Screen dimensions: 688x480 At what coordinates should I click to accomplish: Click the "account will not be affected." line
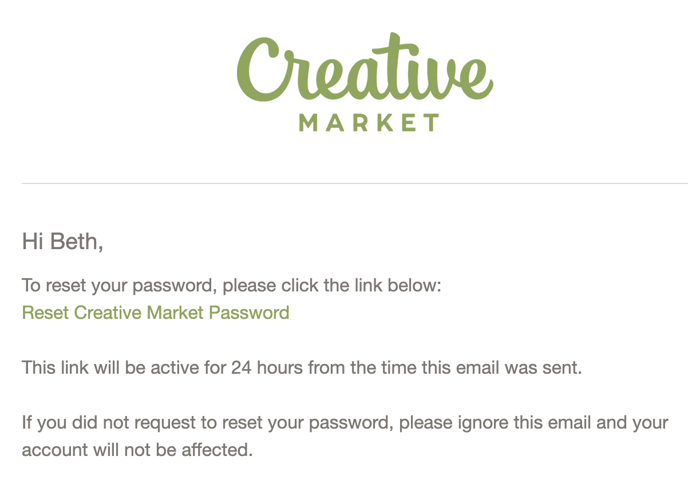pyautogui.click(x=137, y=450)
